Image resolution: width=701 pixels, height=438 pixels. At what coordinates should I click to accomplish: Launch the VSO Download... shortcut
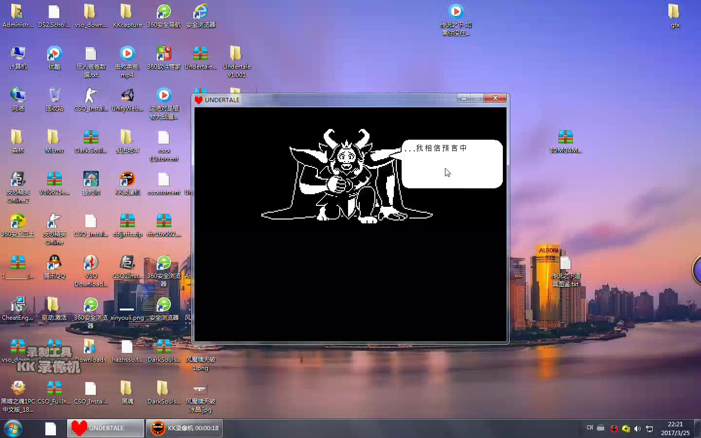(x=91, y=271)
